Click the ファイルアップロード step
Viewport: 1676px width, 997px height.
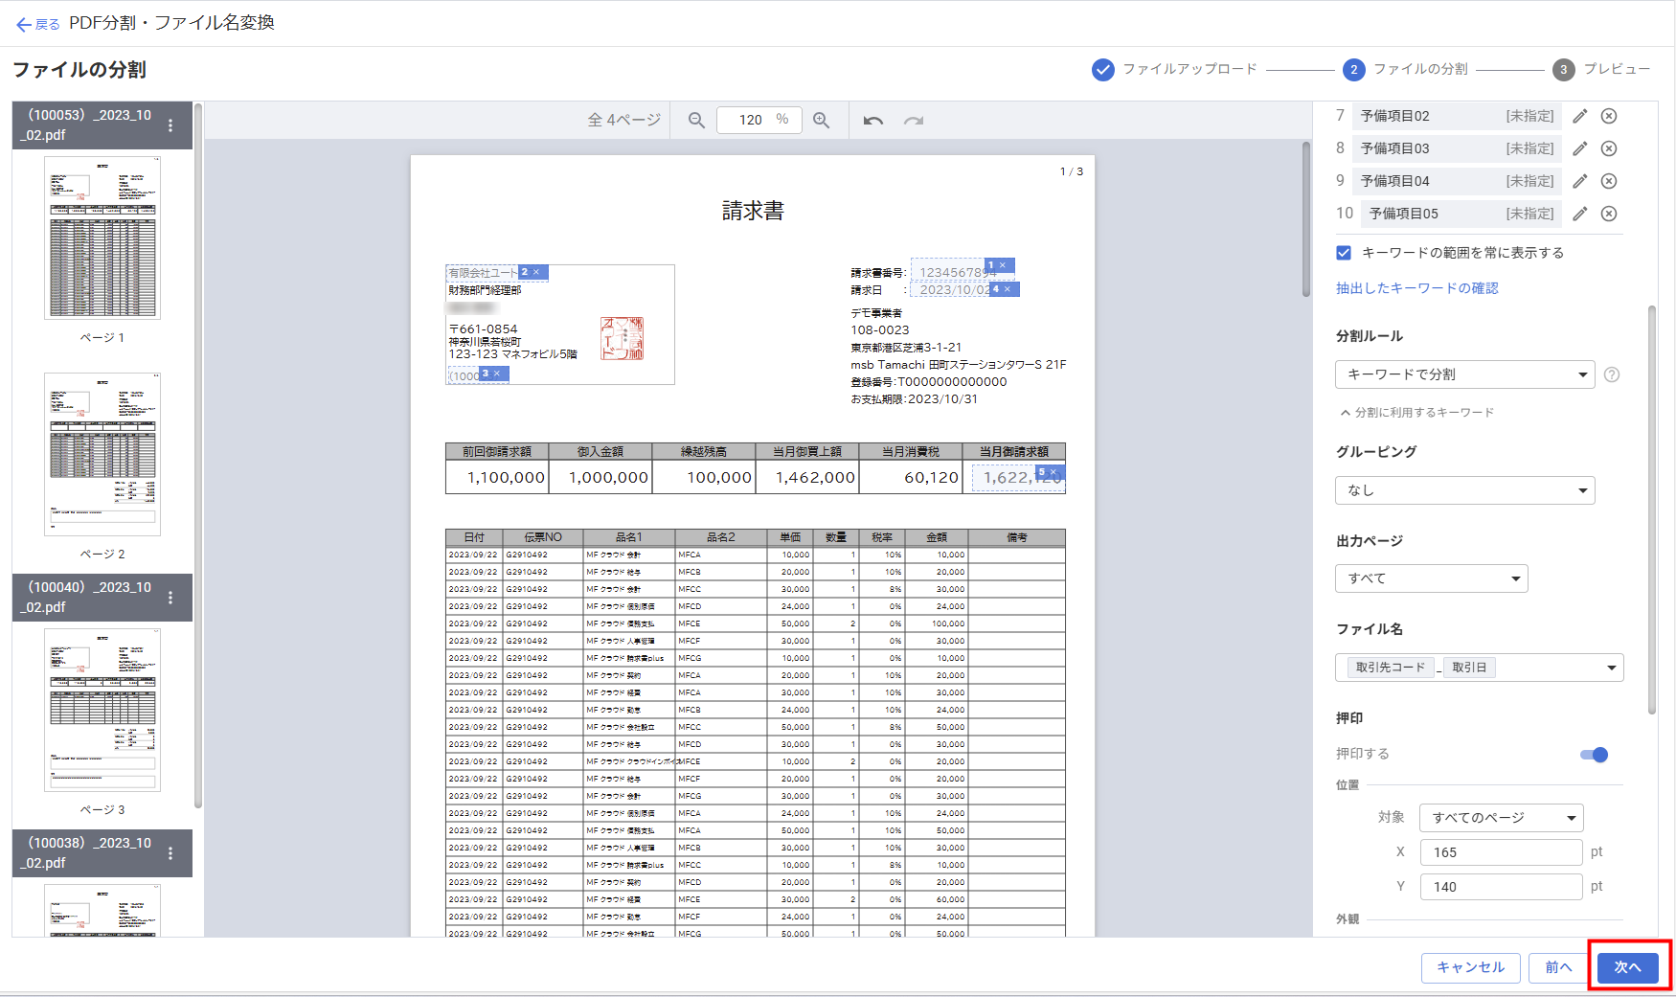tap(1175, 69)
